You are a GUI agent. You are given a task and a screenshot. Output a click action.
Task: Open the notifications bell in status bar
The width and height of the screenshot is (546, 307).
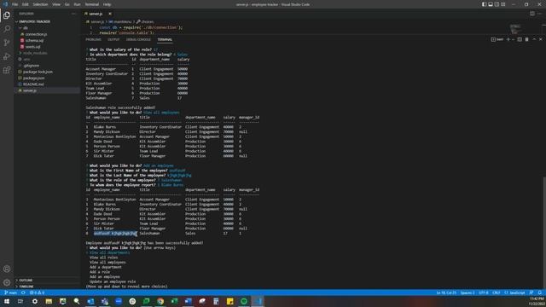pos(540,293)
